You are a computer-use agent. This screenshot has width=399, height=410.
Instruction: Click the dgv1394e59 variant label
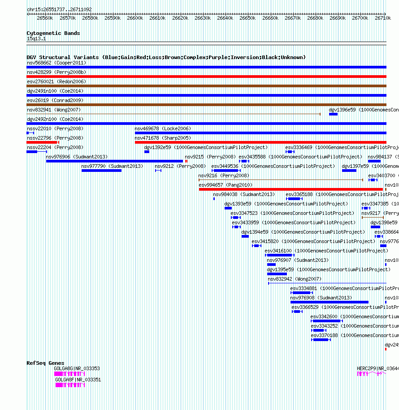click(x=303, y=232)
